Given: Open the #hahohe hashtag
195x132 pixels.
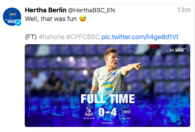Looking at the screenshot, I should click(x=52, y=37).
